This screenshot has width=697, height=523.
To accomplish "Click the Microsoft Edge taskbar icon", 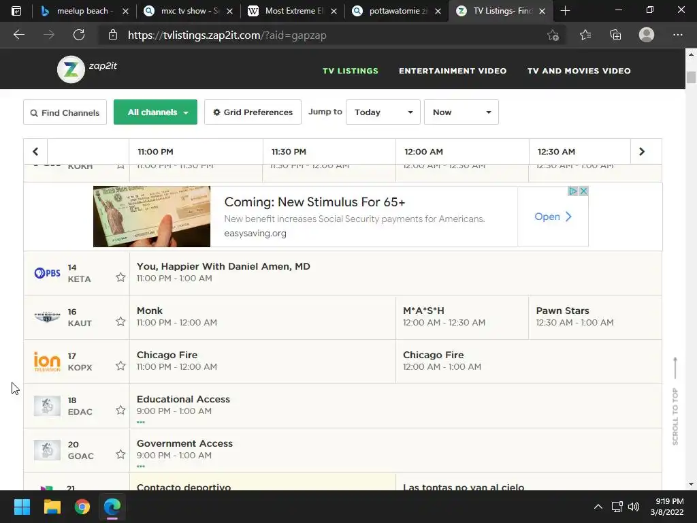I will (112, 507).
